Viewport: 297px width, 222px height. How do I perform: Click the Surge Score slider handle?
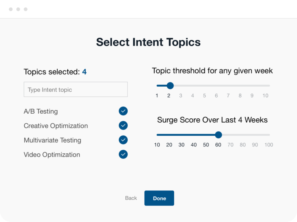218,135
